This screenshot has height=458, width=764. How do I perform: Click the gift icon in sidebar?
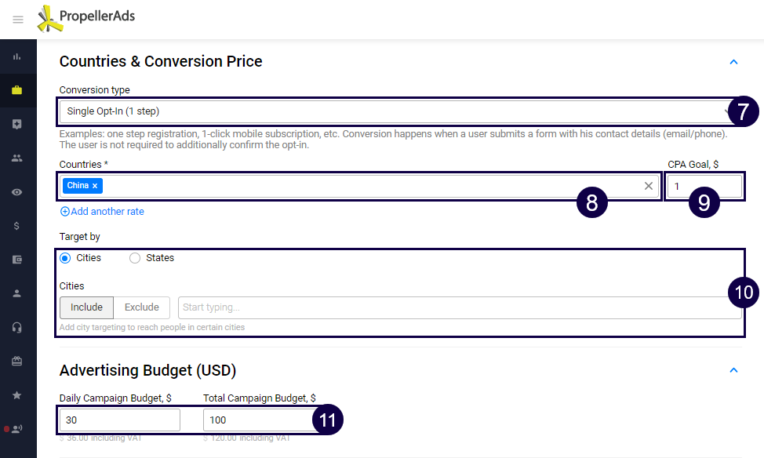point(17,362)
